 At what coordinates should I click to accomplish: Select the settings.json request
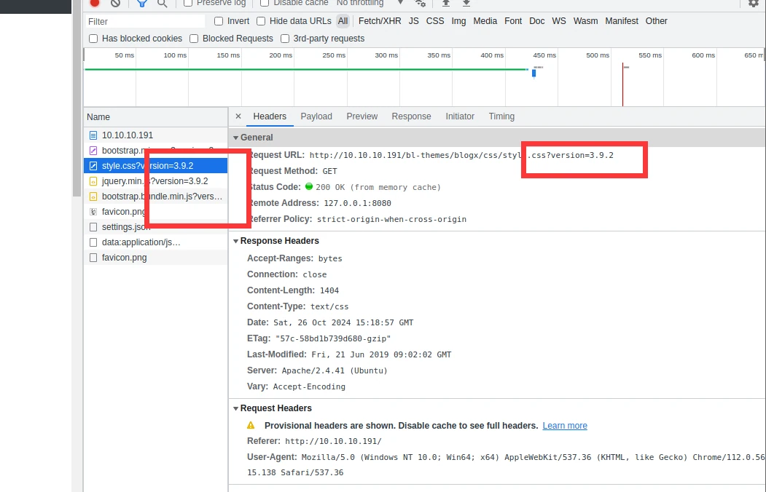click(x=155, y=227)
